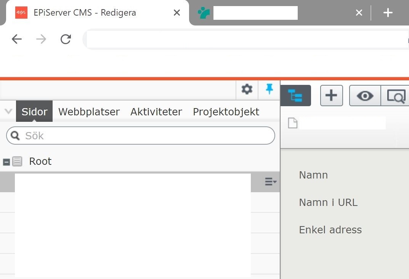The width and height of the screenshot is (409, 279).
Task: Open the Aktiviteter tab
Action: (x=156, y=112)
